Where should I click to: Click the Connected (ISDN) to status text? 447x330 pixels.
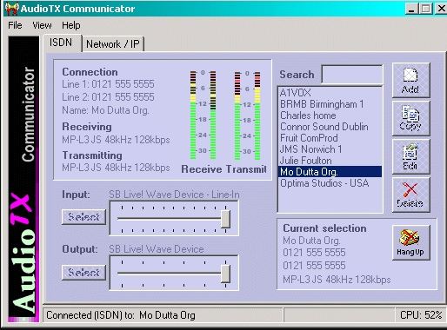(x=121, y=315)
